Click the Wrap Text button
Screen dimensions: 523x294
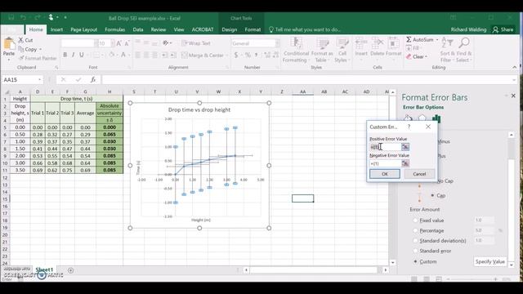point(196,43)
